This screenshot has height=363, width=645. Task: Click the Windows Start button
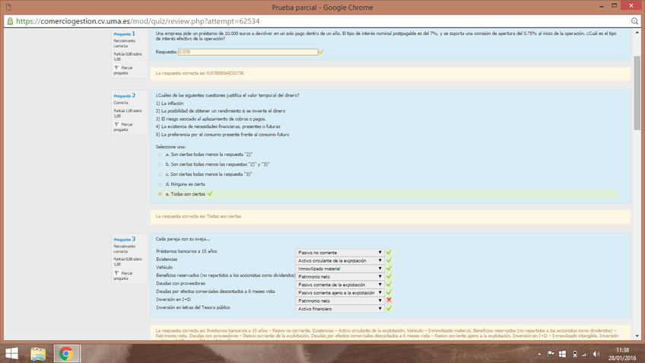tap(12, 354)
